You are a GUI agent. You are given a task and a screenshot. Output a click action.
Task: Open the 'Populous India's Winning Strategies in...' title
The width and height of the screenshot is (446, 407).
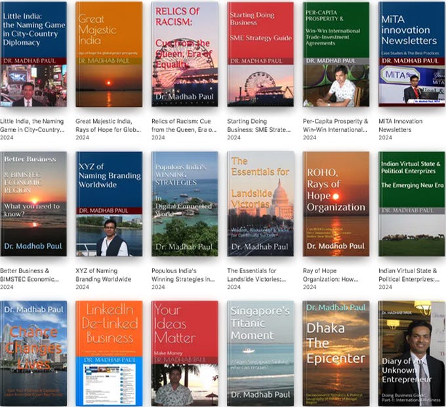click(x=183, y=275)
